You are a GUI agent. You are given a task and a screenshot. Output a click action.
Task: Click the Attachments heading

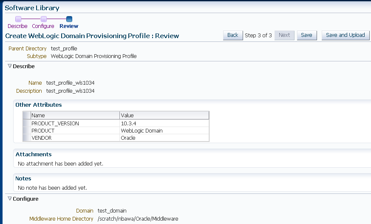point(34,155)
